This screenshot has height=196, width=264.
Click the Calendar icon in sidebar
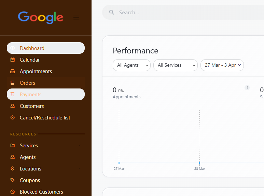(13, 60)
